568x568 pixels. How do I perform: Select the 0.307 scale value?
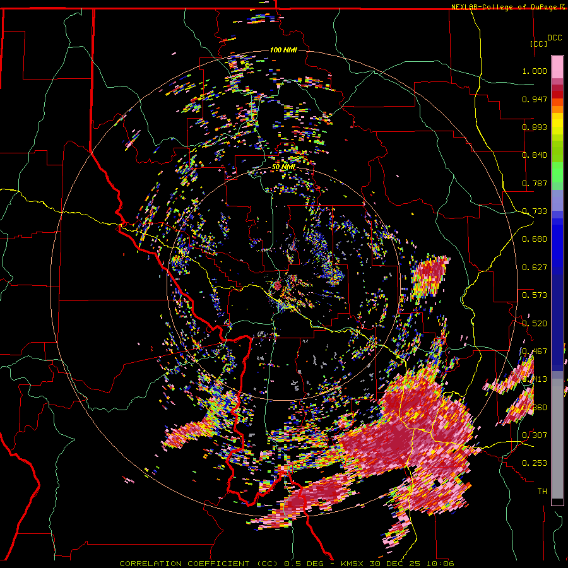[535, 435]
